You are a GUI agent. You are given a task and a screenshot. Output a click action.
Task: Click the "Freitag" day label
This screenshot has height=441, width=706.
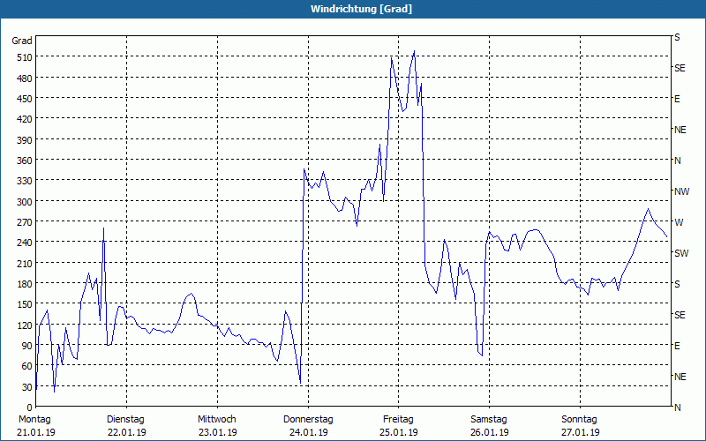click(x=399, y=420)
